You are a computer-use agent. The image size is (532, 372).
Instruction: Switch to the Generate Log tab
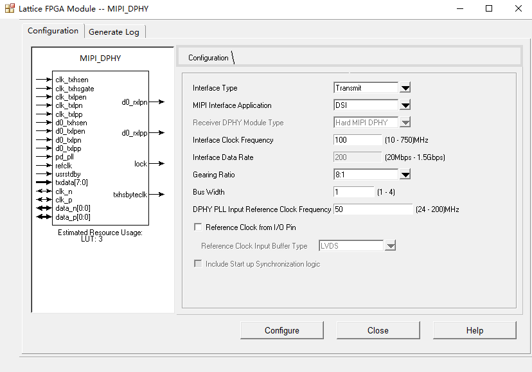(x=114, y=31)
